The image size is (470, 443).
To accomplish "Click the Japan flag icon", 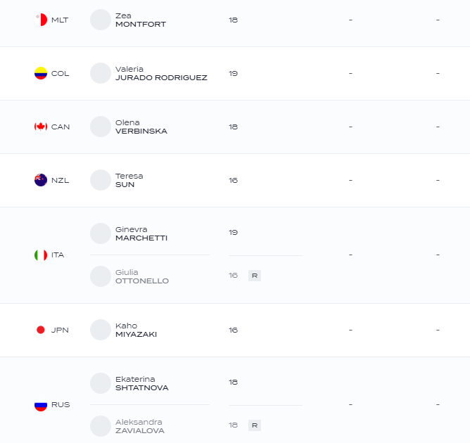I will click(41, 330).
